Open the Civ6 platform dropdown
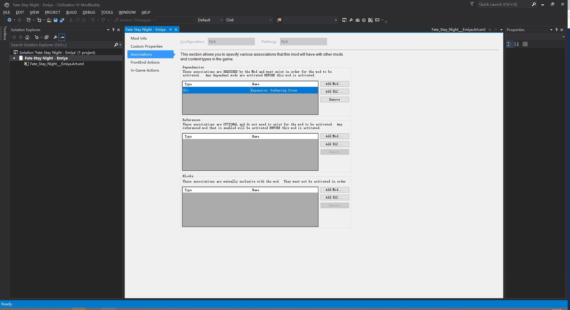This screenshot has width=570, height=310. click(x=249, y=20)
